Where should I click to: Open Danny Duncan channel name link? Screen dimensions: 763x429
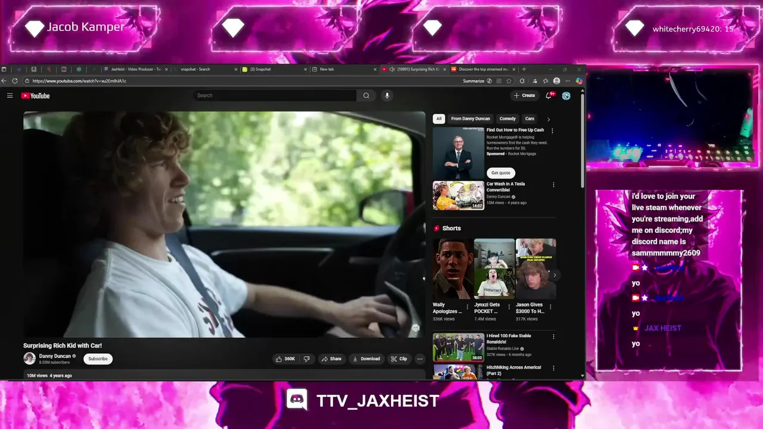(55, 356)
